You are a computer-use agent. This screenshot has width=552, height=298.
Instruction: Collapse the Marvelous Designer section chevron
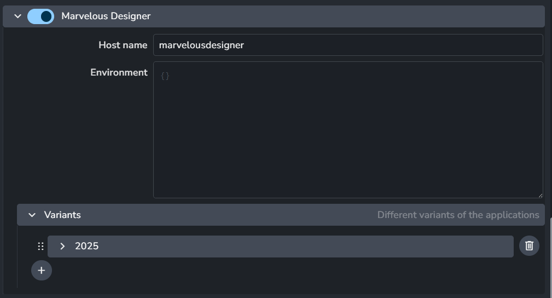tap(18, 16)
